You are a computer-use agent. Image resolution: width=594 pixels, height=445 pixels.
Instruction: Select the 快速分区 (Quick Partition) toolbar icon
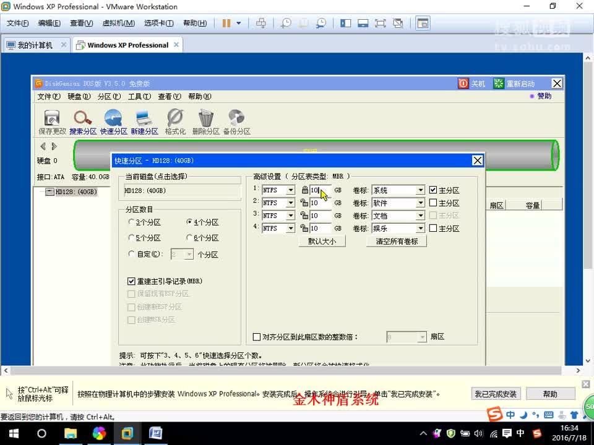[x=113, y=120]
